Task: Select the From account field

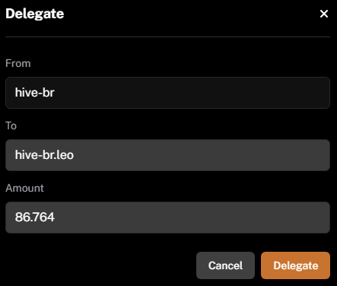Action: click(167, 93)
